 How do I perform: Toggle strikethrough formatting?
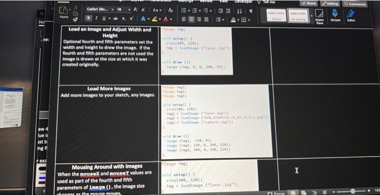click(x=116, y=18)
